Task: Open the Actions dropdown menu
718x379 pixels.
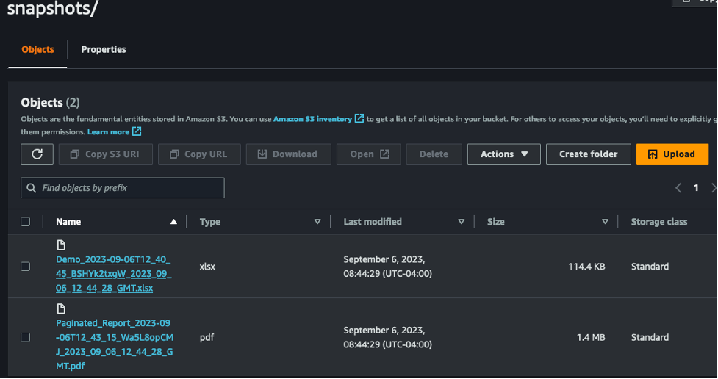Action: coord(503,154)
